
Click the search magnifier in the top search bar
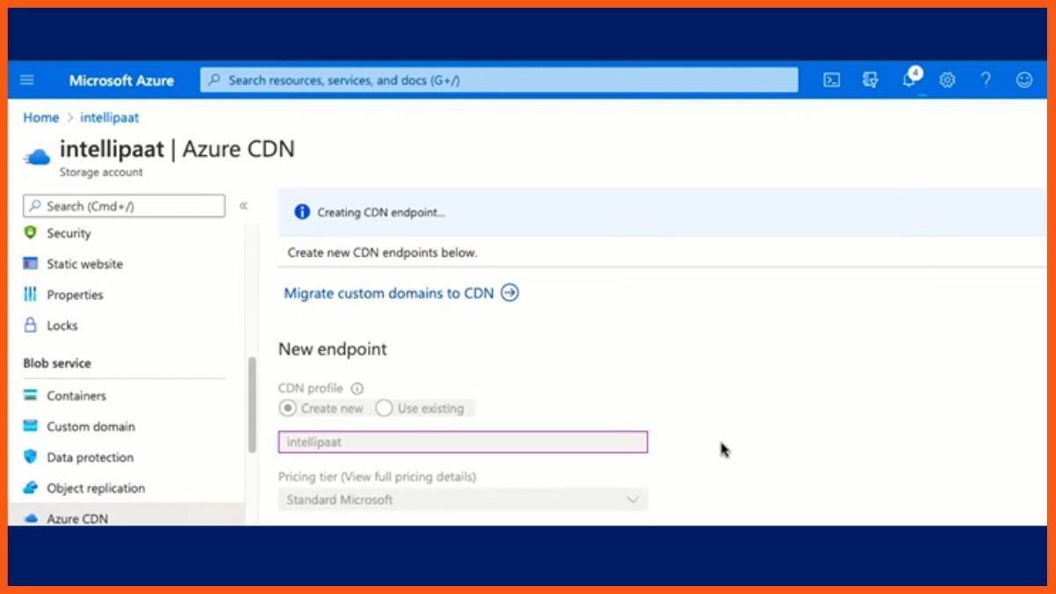click(214, 80)
